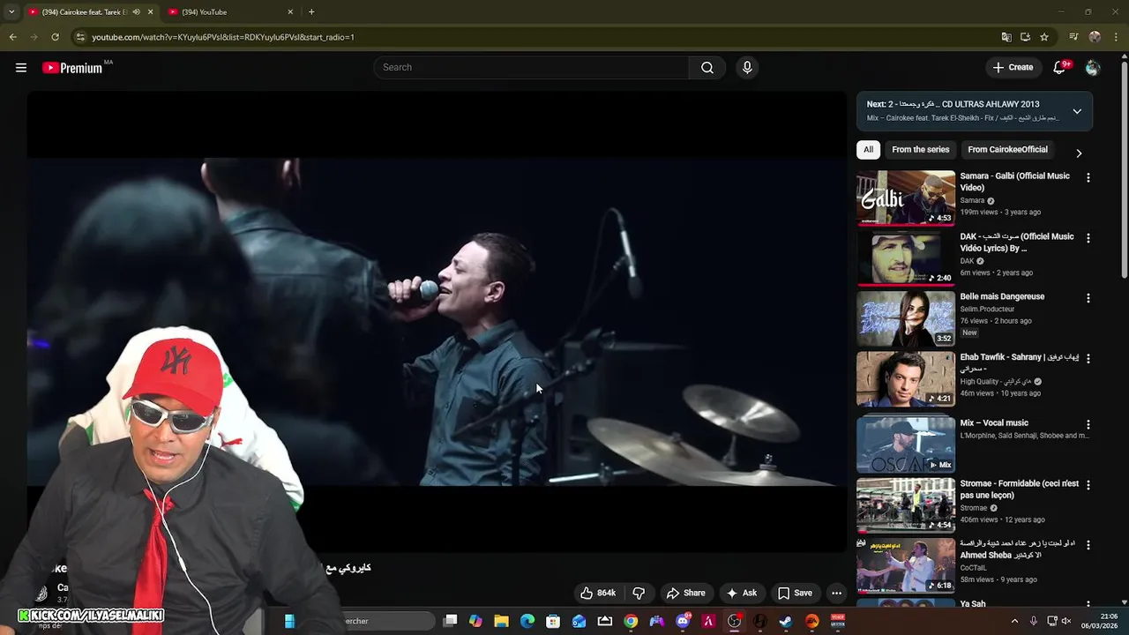Show more filter chips with arrow
This screenshot has width=1129, height=635.
click(1079, 153)
